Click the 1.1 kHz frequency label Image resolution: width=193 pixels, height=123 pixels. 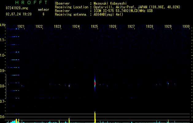[3, 40]
